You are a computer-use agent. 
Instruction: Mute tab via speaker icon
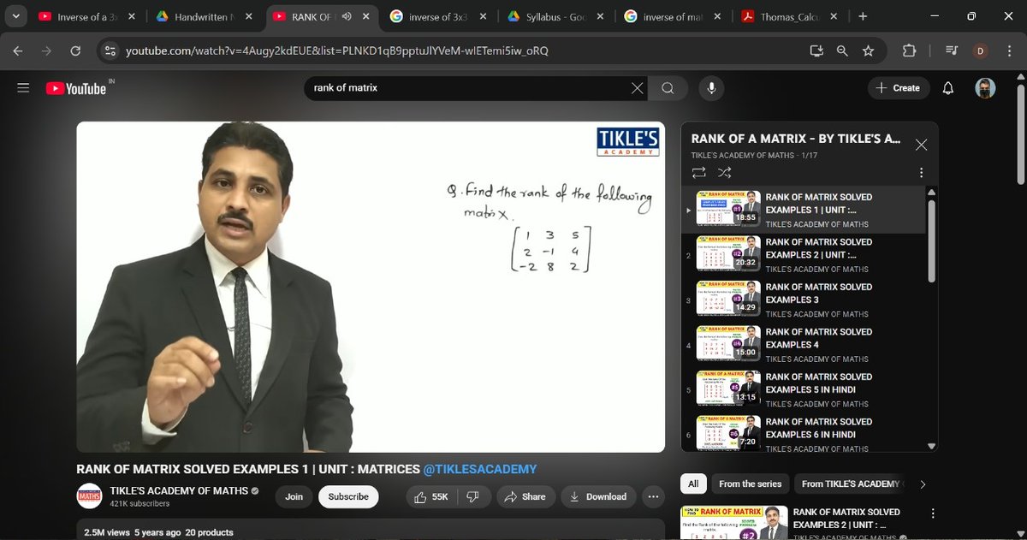pyautogui.click(x=347, y=16)
